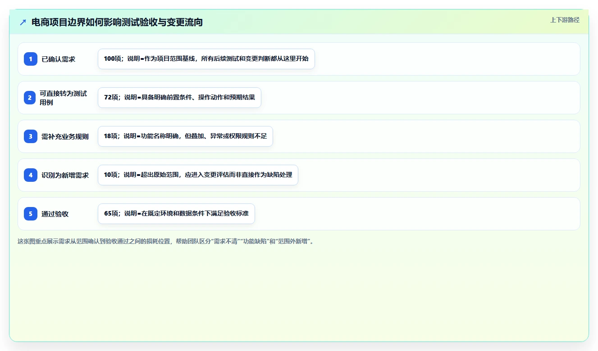The height and width of the screenshot is (351, 598).
Task: Select step badge number 5
Action: click(x=31, y=214)
